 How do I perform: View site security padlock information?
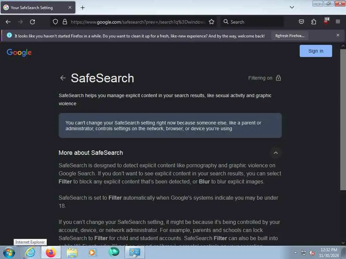tap(65, 22)
